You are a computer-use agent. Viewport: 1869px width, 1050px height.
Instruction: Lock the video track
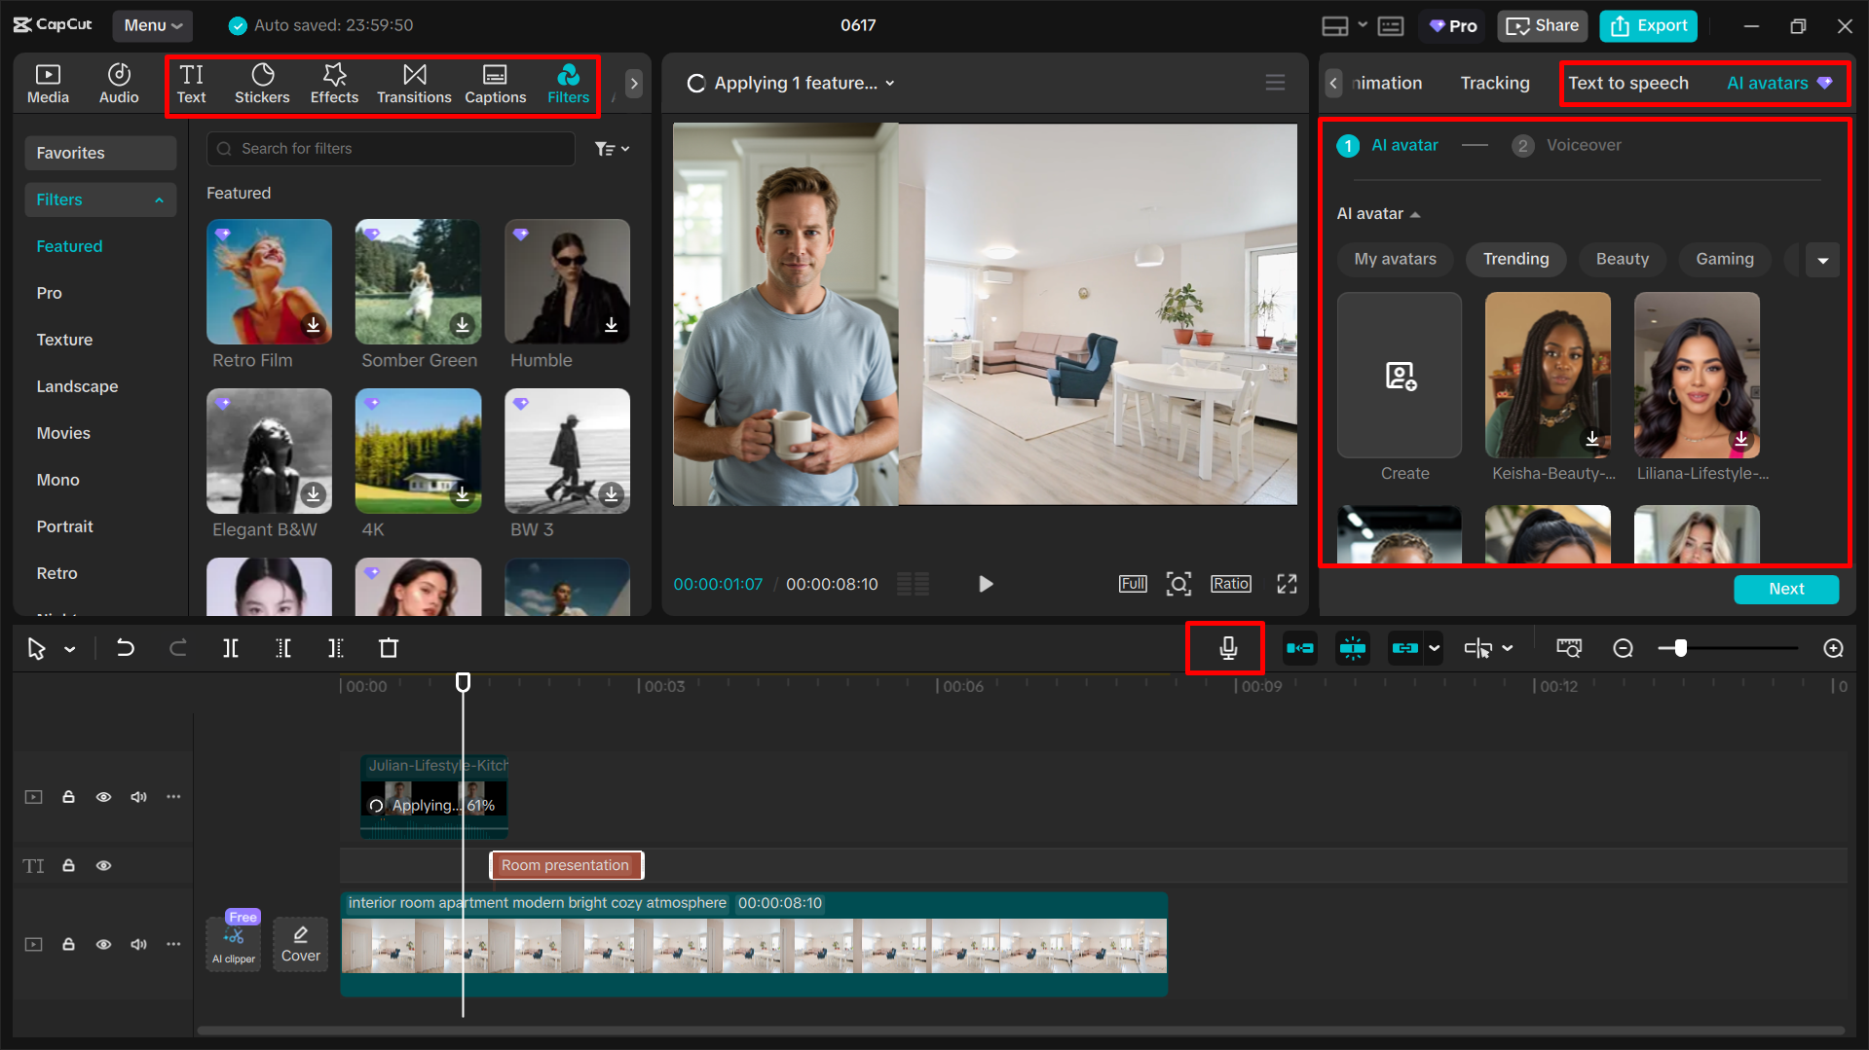[68, 796]
